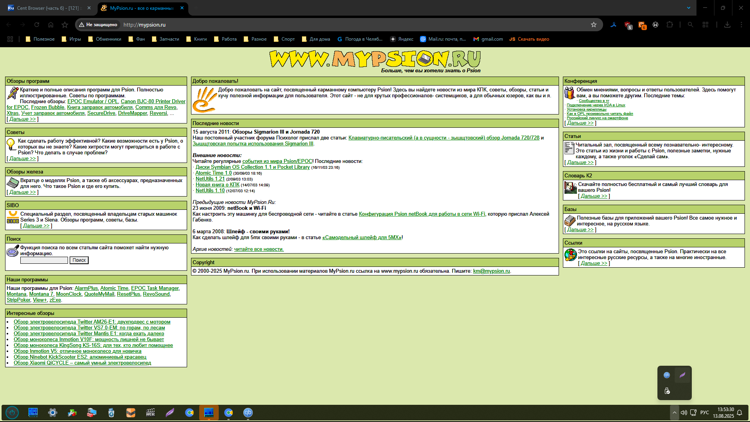Open the notifications bell icon

click(x=739, y=413)
